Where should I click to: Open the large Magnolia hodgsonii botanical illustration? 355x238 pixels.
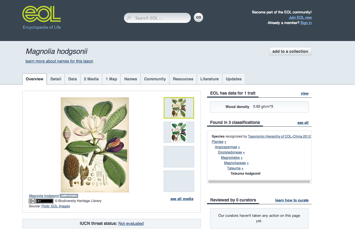95,145
